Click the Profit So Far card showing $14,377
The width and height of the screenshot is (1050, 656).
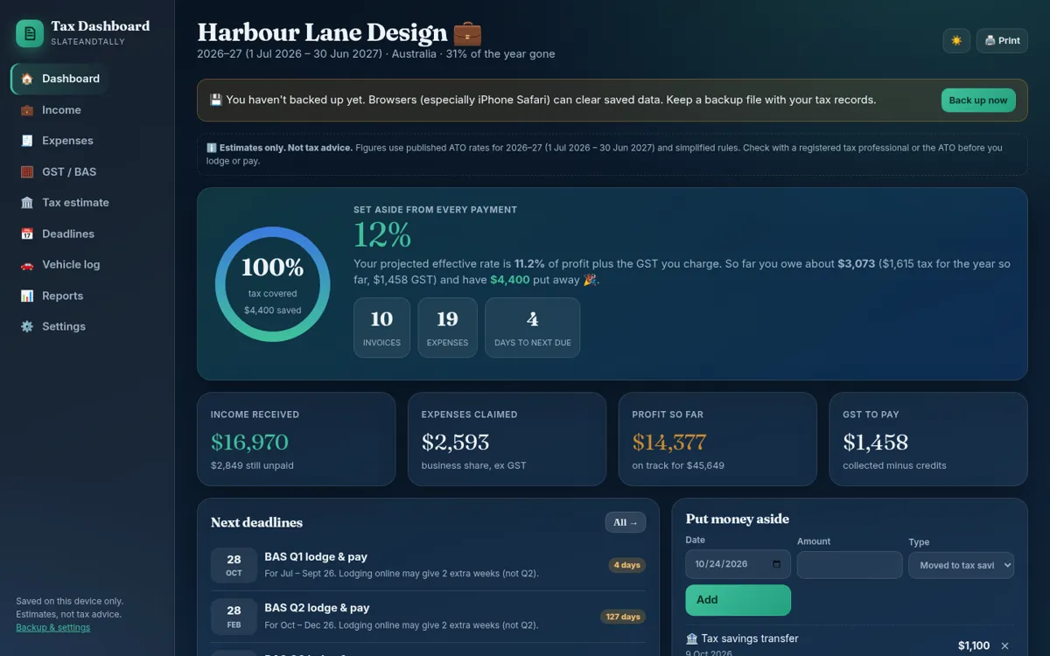717,439
